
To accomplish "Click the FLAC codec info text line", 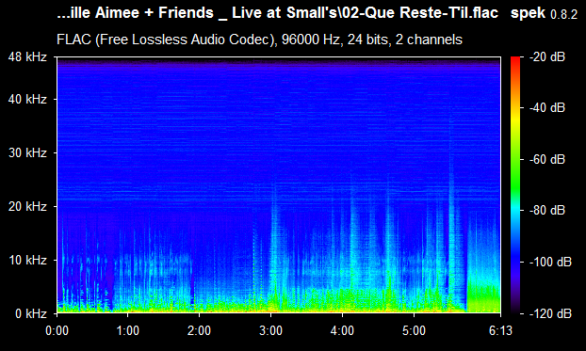I will click(259, 40).
